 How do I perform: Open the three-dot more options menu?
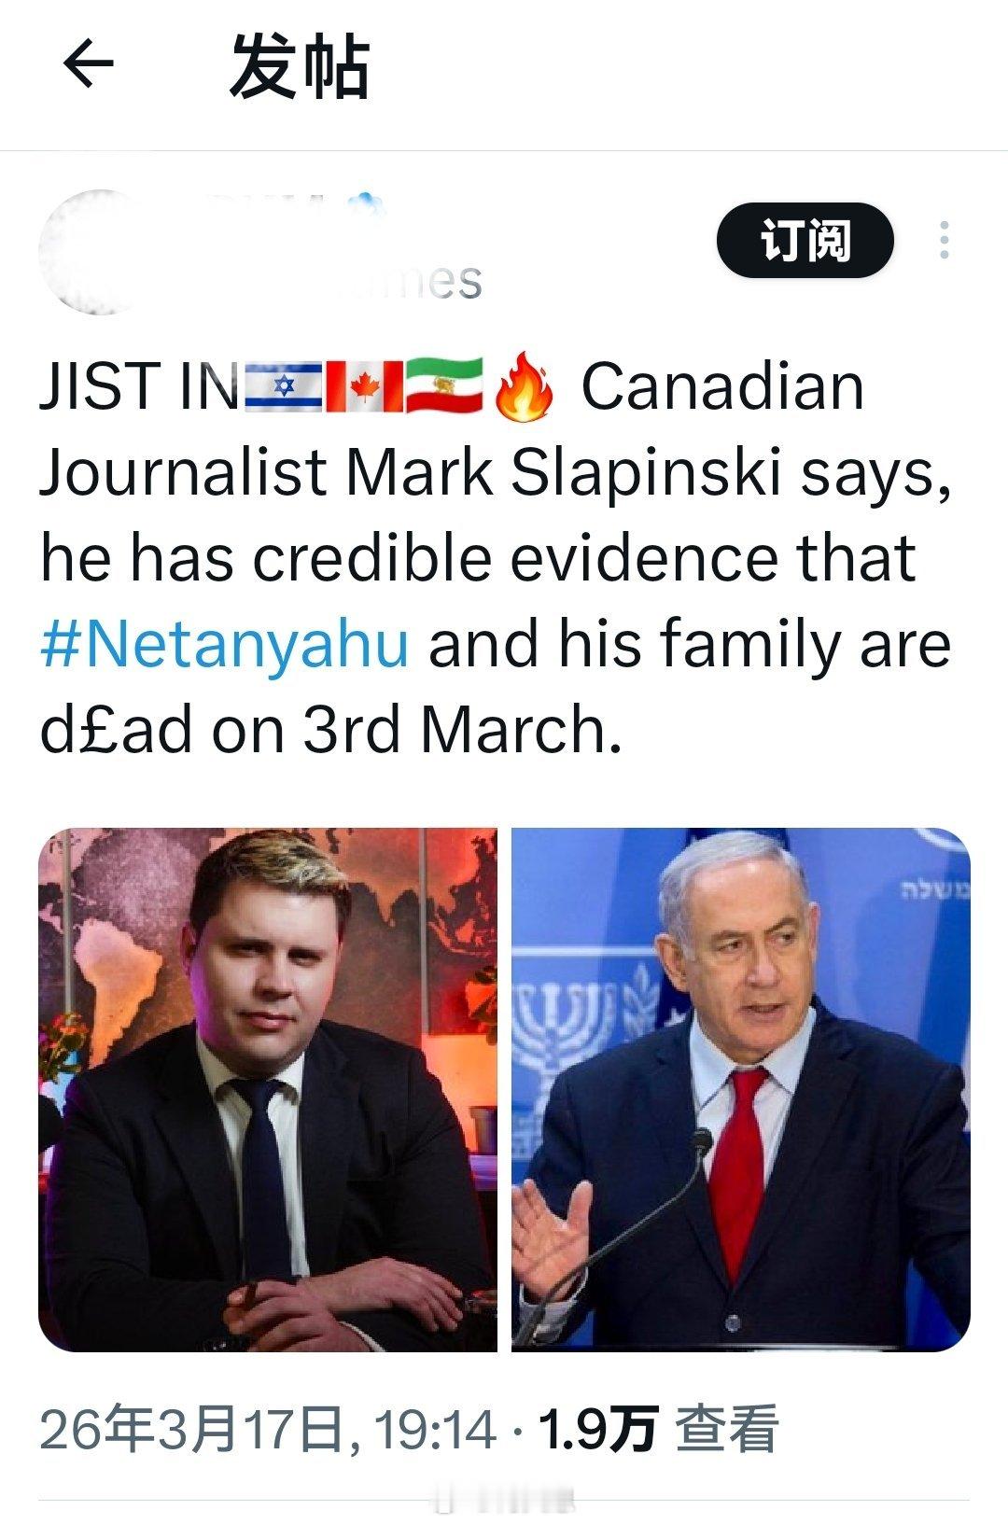point(945,241)
